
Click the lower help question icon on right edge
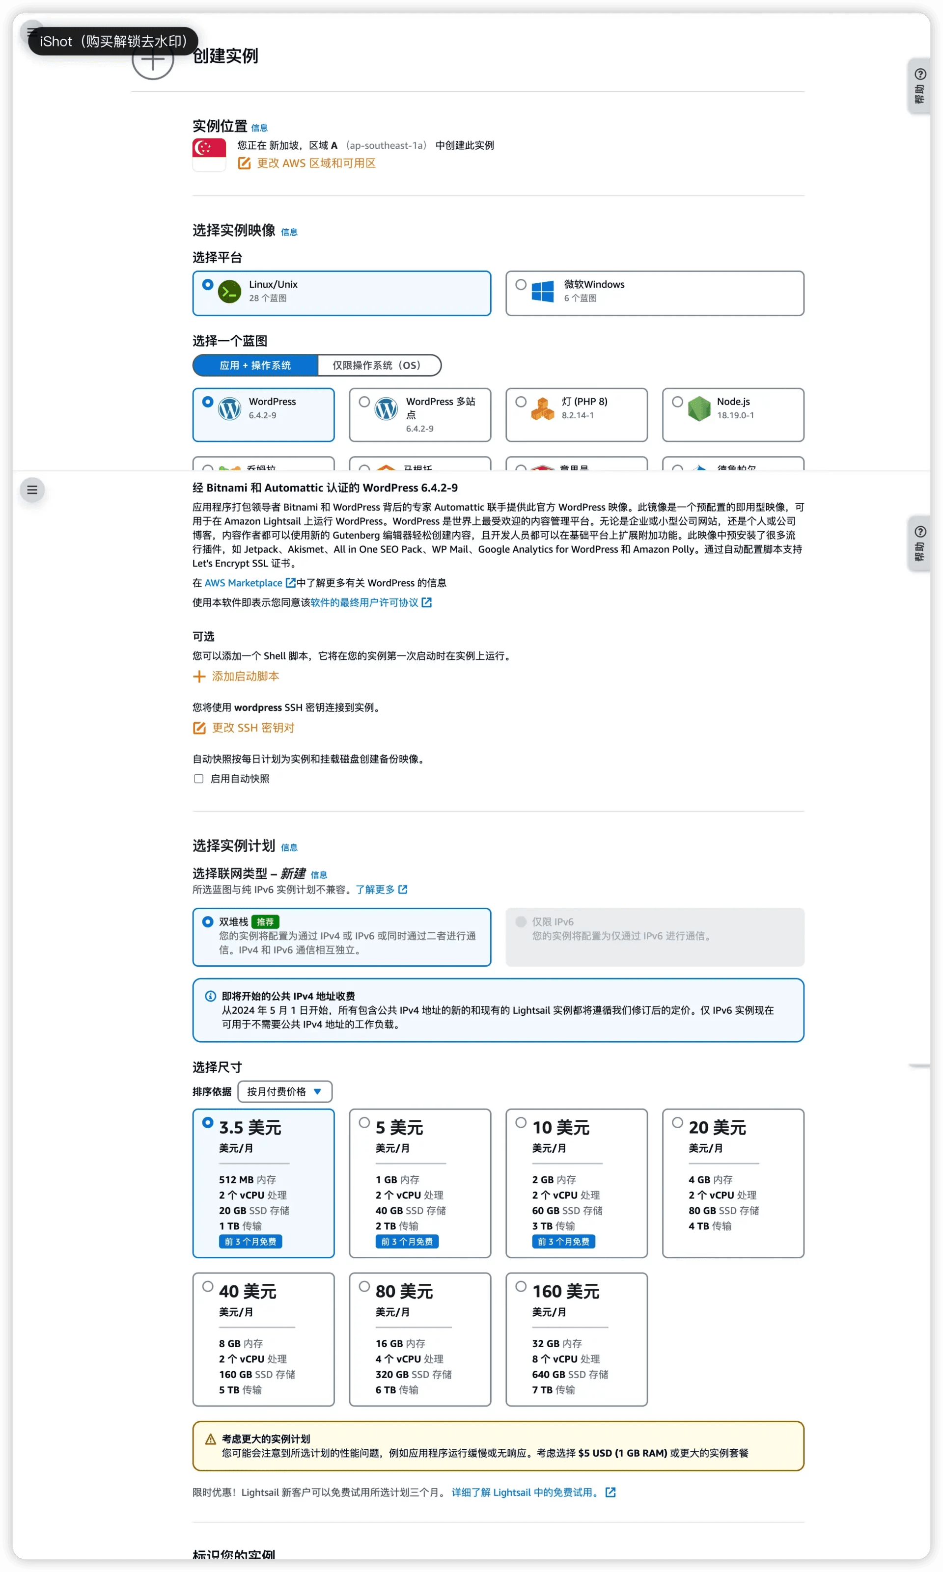[x=919, y=532]
